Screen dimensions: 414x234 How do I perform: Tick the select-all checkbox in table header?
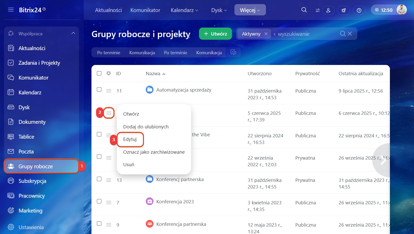point(99,73)
